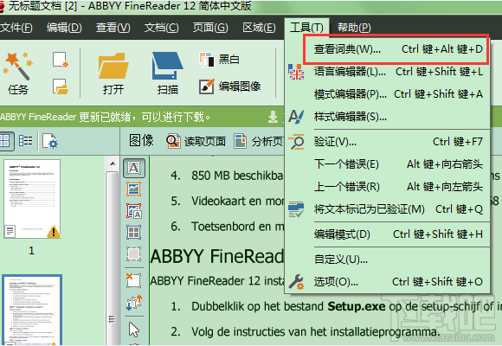Choose 上一个错误(R) menu entry

pos(388,187)
